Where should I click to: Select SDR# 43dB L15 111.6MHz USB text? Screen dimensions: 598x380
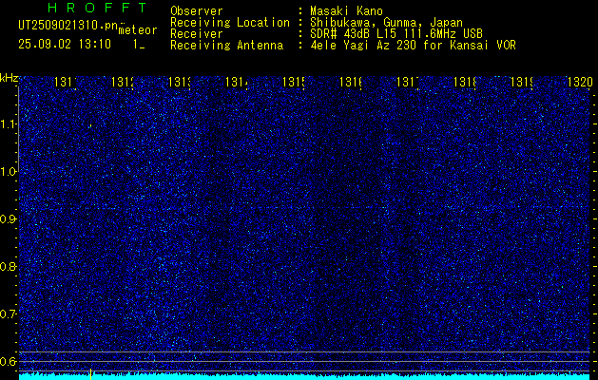tap(396, 34)
